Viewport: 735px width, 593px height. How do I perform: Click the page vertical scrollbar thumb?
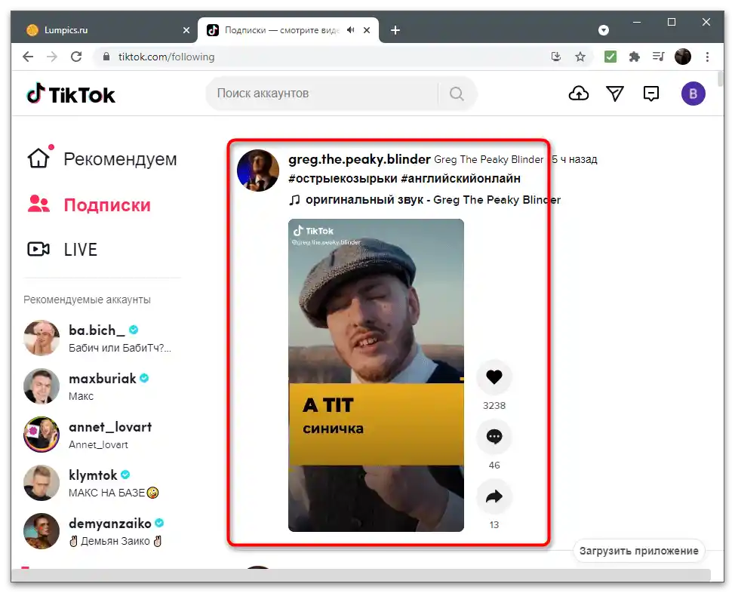click(x=720, y=78)
